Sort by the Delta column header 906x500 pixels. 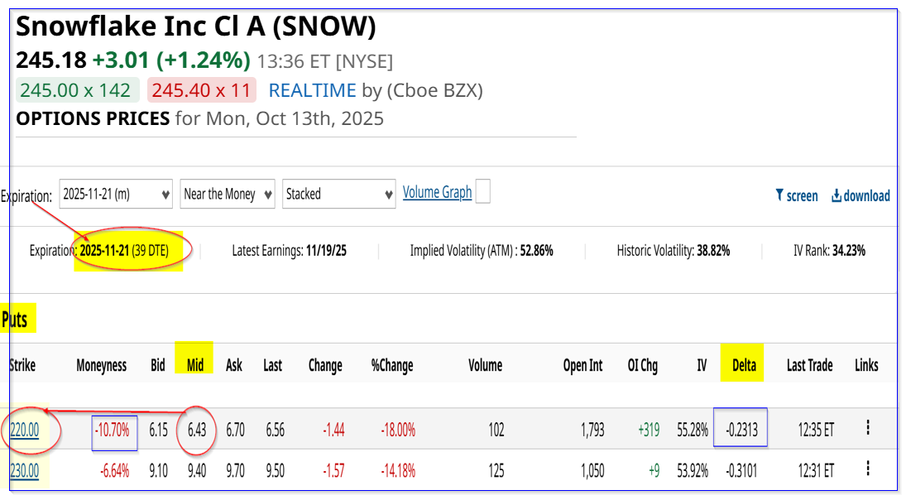pyautogui.click(x=744, y=365)
